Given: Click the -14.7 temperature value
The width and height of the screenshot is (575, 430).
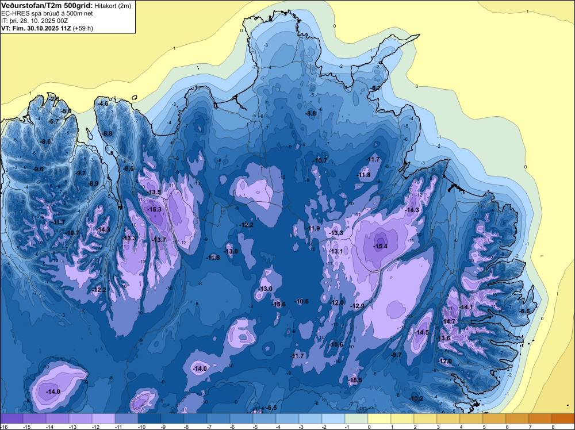Looking at the screenshot, I should (x=448, y=321).
